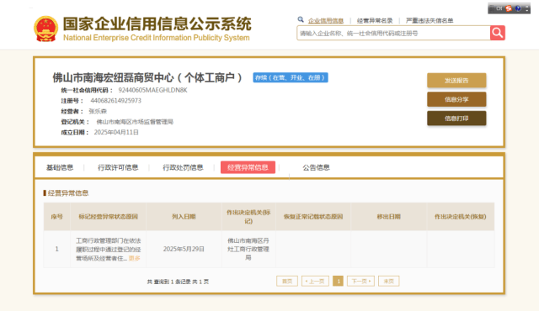Click the 作出决定机关(标记) column header
539x311 pixels.
tap(248, 217)
